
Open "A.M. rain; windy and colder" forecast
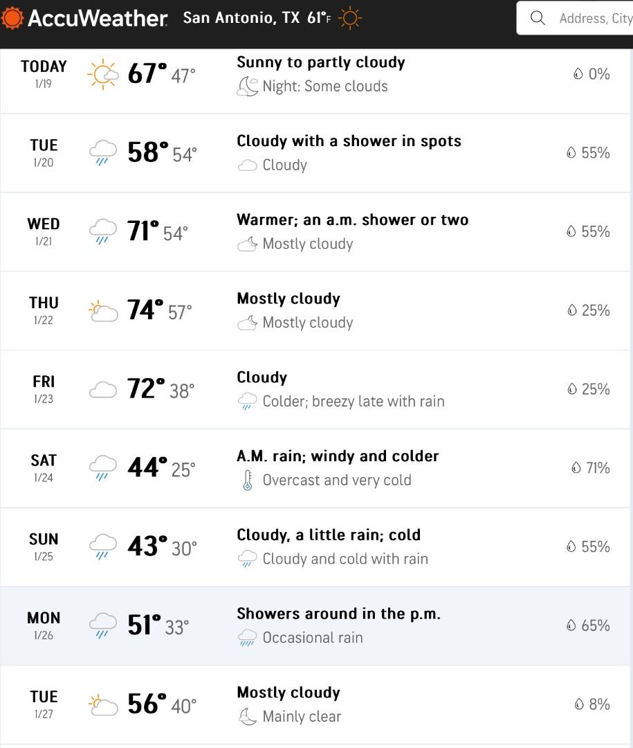click(338, 456)
